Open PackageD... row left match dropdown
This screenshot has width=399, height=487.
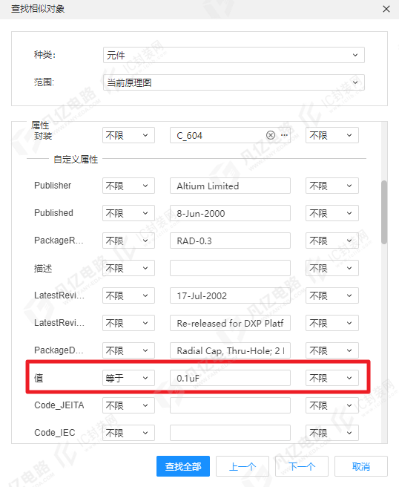click(x=128, y=350)
